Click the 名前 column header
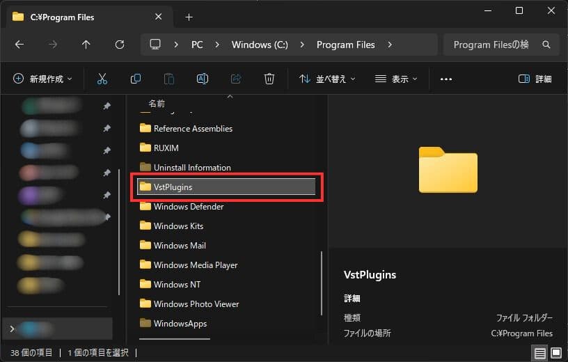Screen dimensions: 568x362 pos(157,104)
